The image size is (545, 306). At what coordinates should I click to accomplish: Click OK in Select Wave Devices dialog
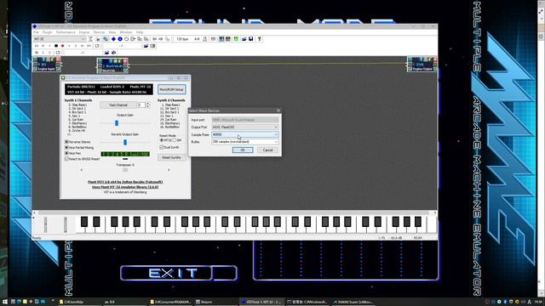(x=243, y=150)
